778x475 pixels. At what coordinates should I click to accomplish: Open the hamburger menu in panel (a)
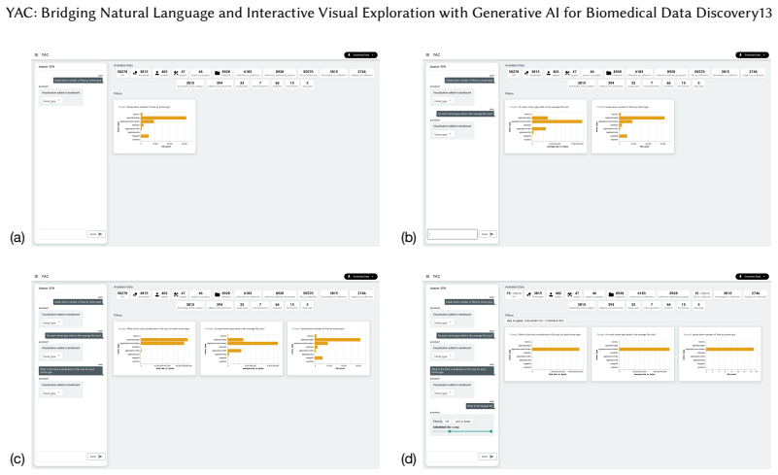36,54
